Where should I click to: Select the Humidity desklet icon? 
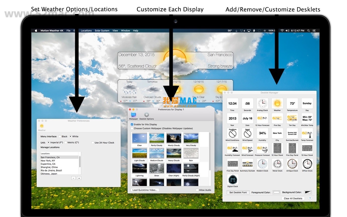[262, 134]
